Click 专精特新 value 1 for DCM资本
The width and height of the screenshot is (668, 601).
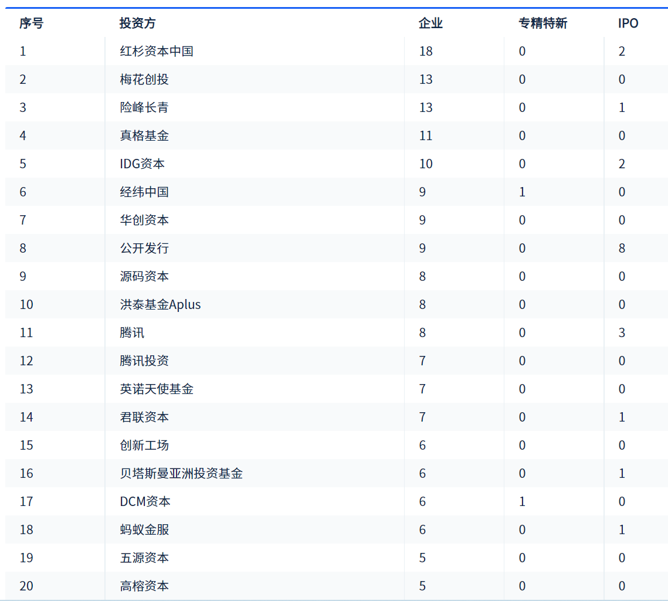click(523, 501)
